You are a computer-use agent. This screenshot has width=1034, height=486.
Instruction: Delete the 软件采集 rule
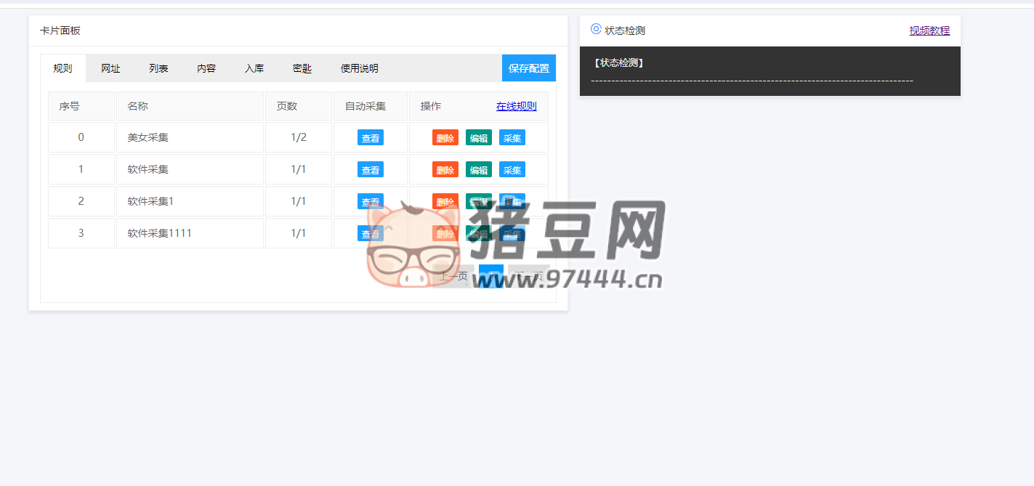click(445, 170)
